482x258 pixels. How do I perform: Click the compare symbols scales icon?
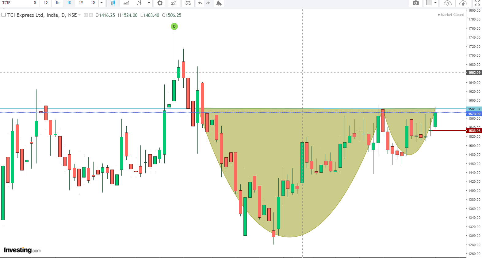pyautogui.click(x=188, y=3)
